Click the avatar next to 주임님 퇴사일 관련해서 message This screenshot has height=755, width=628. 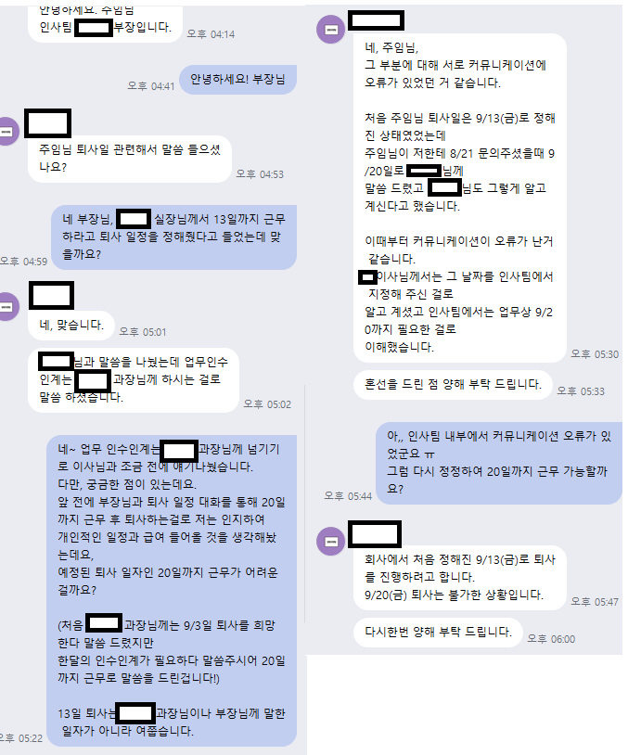(x=6, y=131)
